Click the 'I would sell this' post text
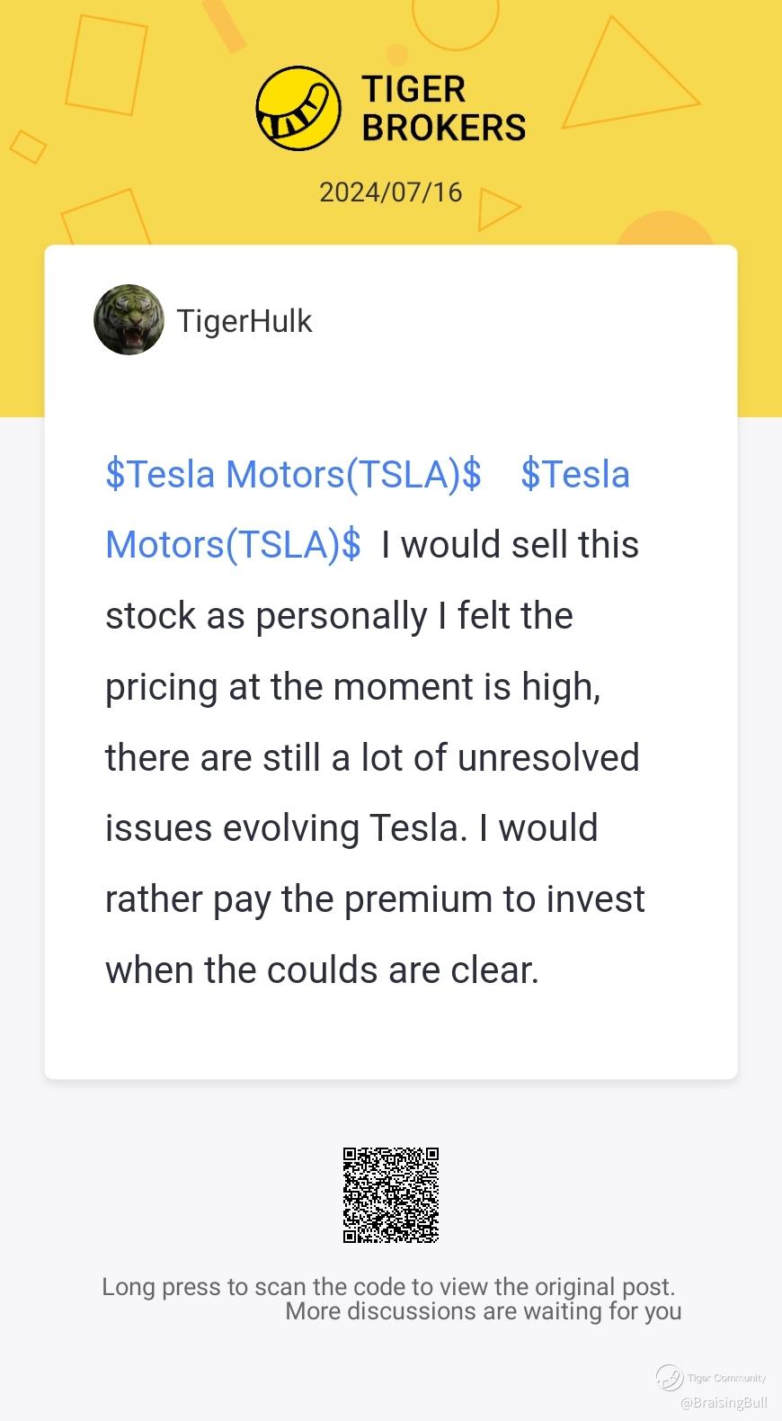Viewport: 782px width, 1421px height. [510, 545]
